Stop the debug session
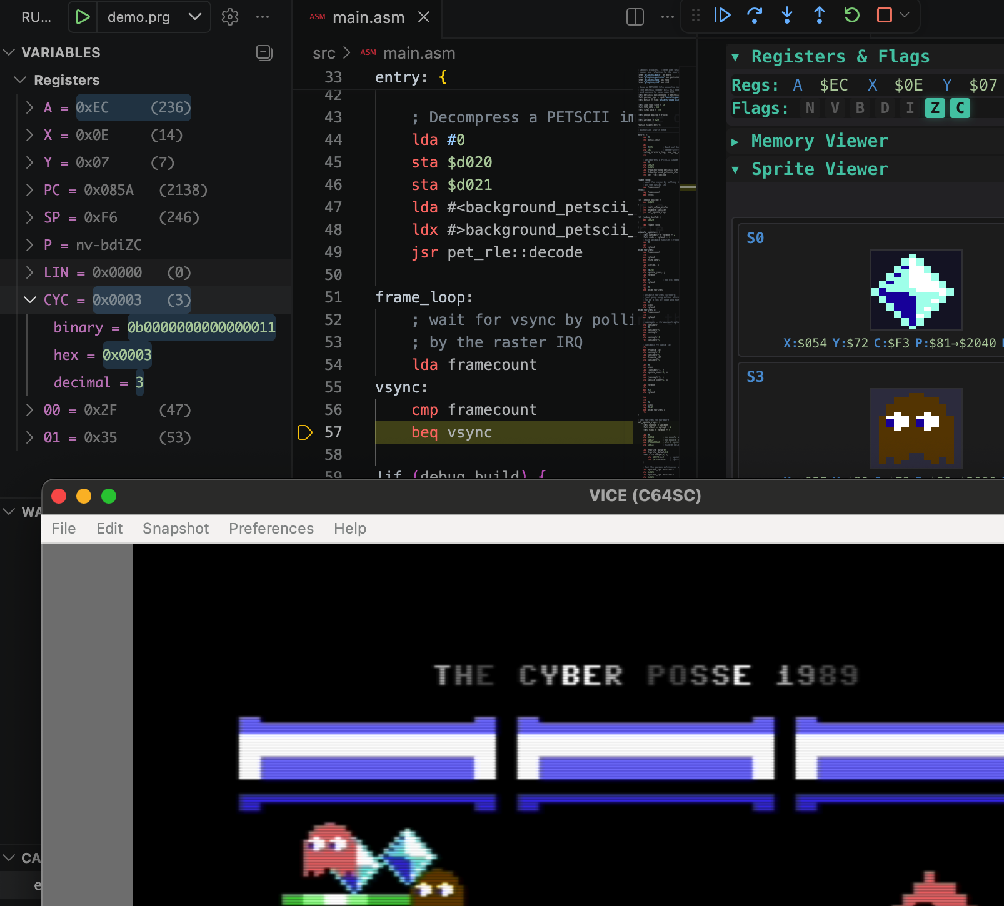Screen dimensions: 1004x906 pos(885,15)
